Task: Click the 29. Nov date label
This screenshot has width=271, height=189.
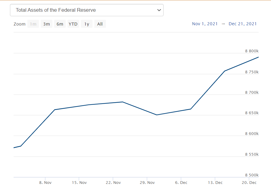Action: point(147,183)
